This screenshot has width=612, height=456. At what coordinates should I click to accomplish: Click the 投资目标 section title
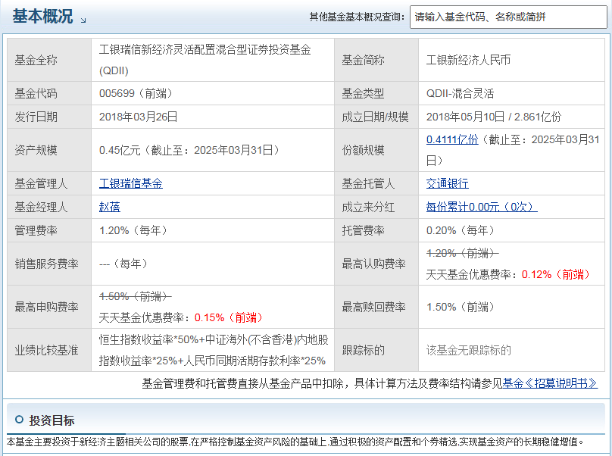click(52, 420)
